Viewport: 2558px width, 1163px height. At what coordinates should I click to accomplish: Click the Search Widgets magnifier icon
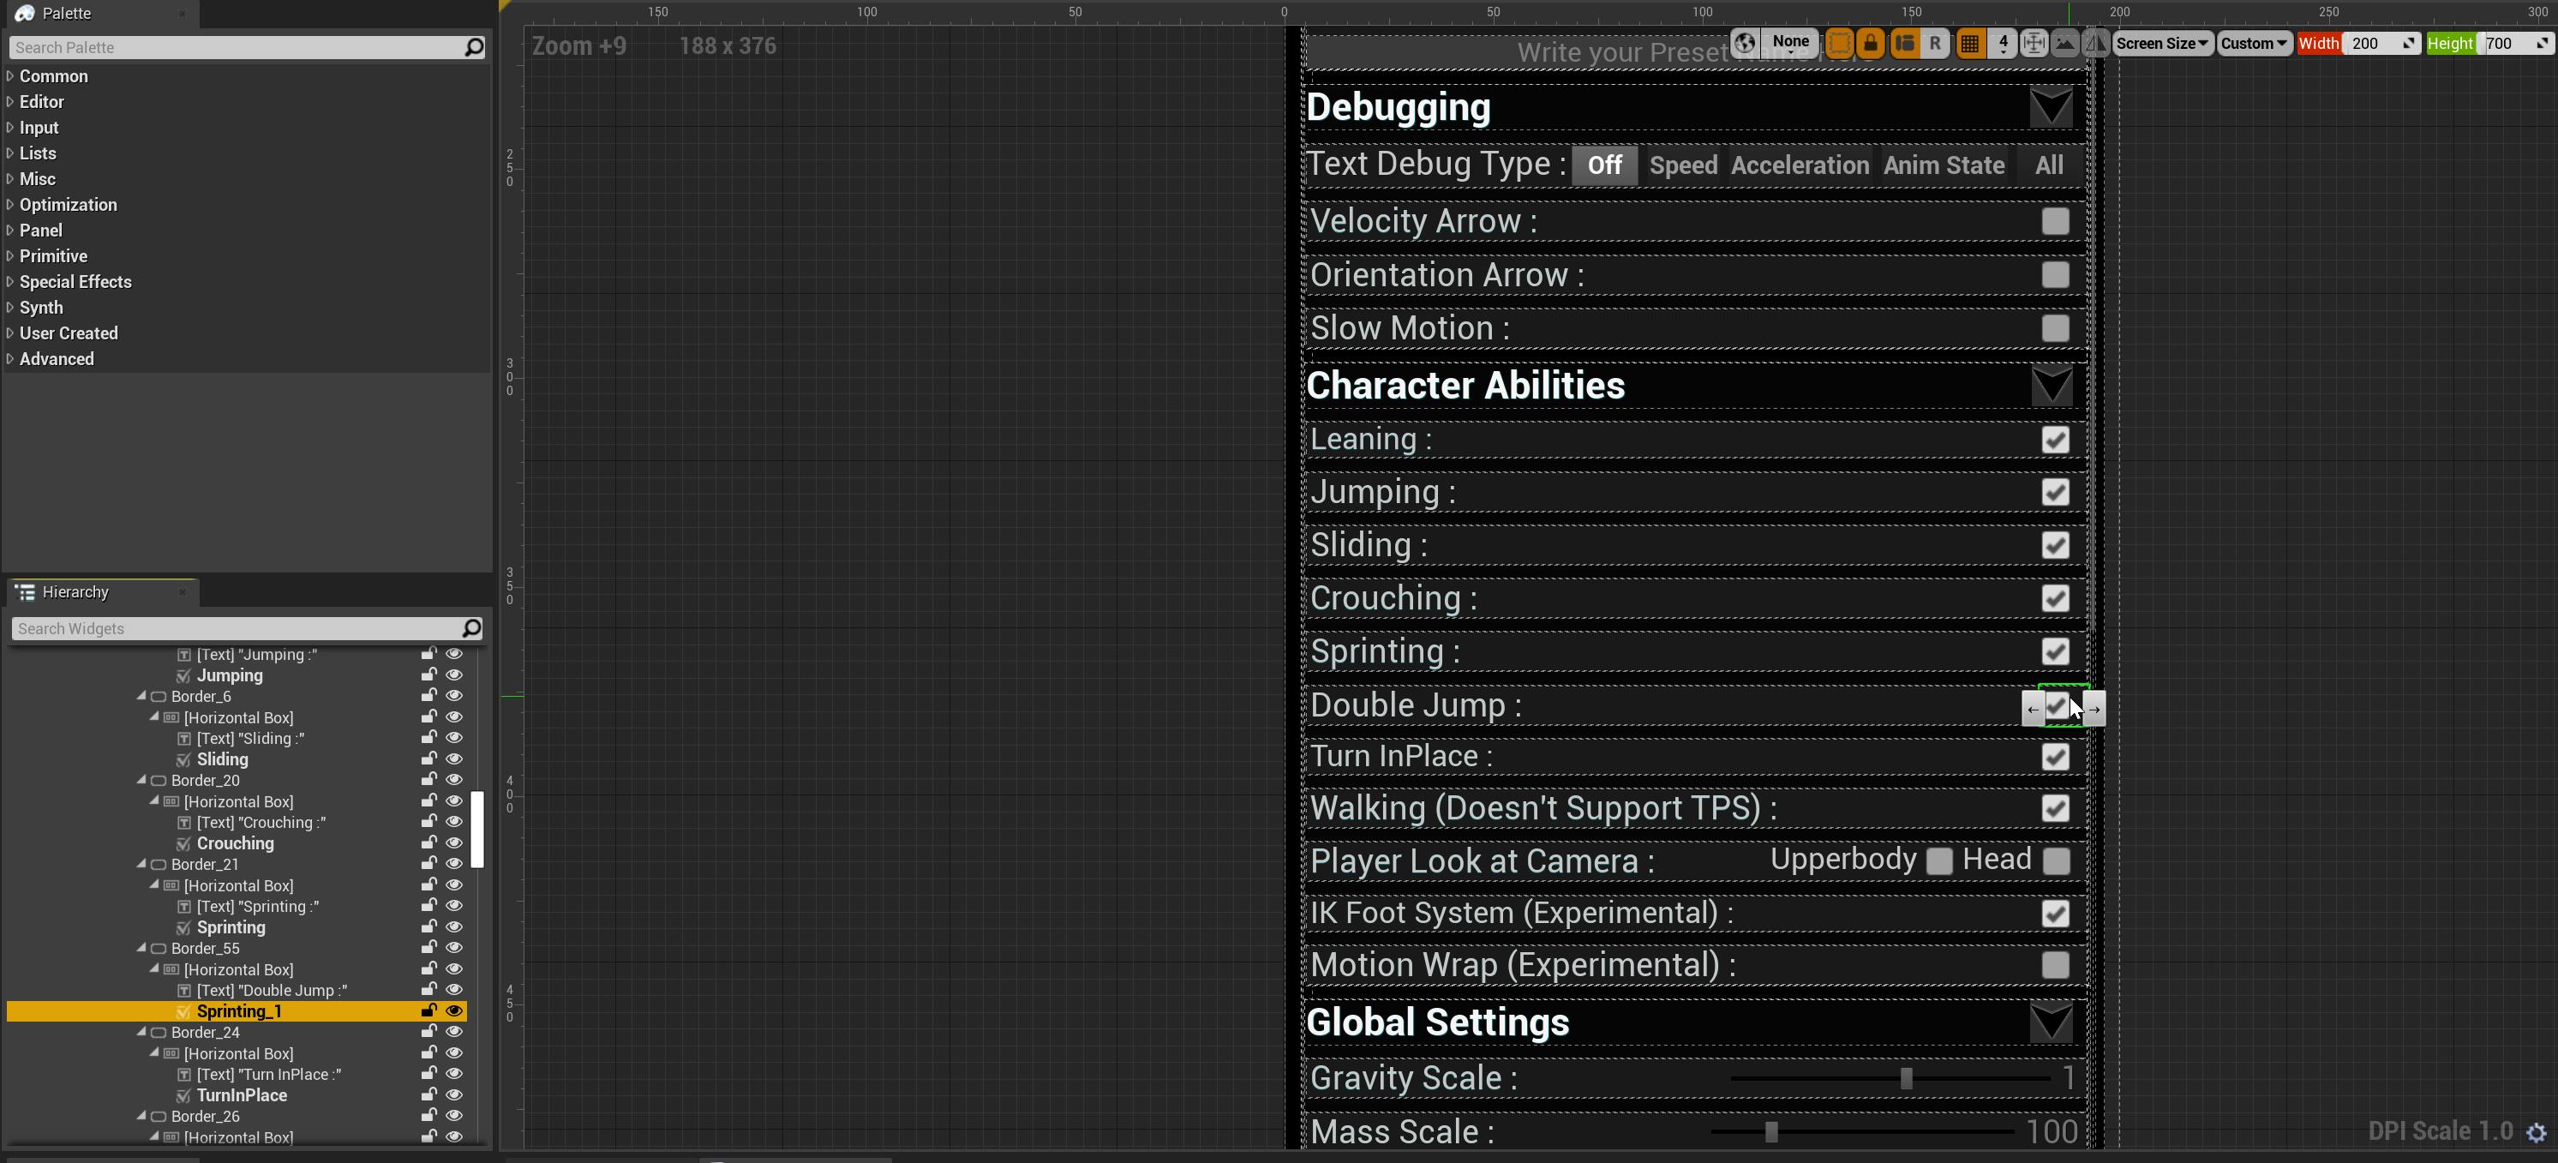click(x=471, y=627)
